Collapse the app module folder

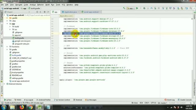pyautogui.click(x=7, y=24)
